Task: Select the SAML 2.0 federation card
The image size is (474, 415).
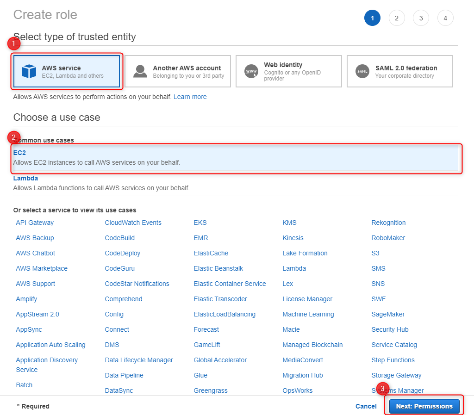Action: click(399, 71)
